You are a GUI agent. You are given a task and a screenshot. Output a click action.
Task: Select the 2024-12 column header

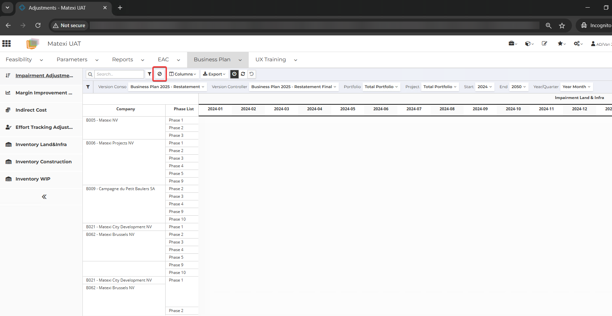(580, 109)
